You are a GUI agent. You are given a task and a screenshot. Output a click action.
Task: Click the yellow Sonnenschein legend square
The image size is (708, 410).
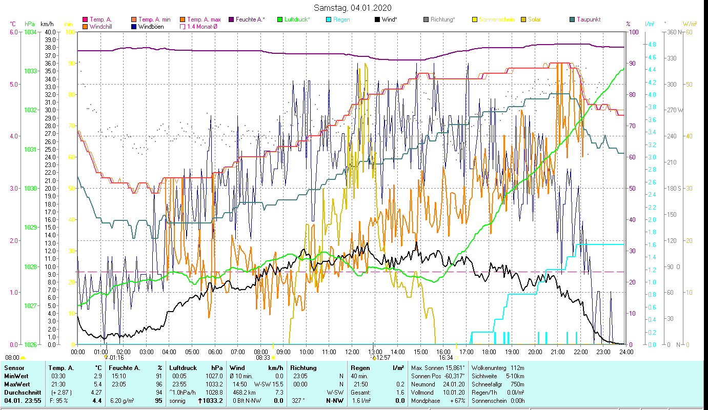click(x=475, y=20)
